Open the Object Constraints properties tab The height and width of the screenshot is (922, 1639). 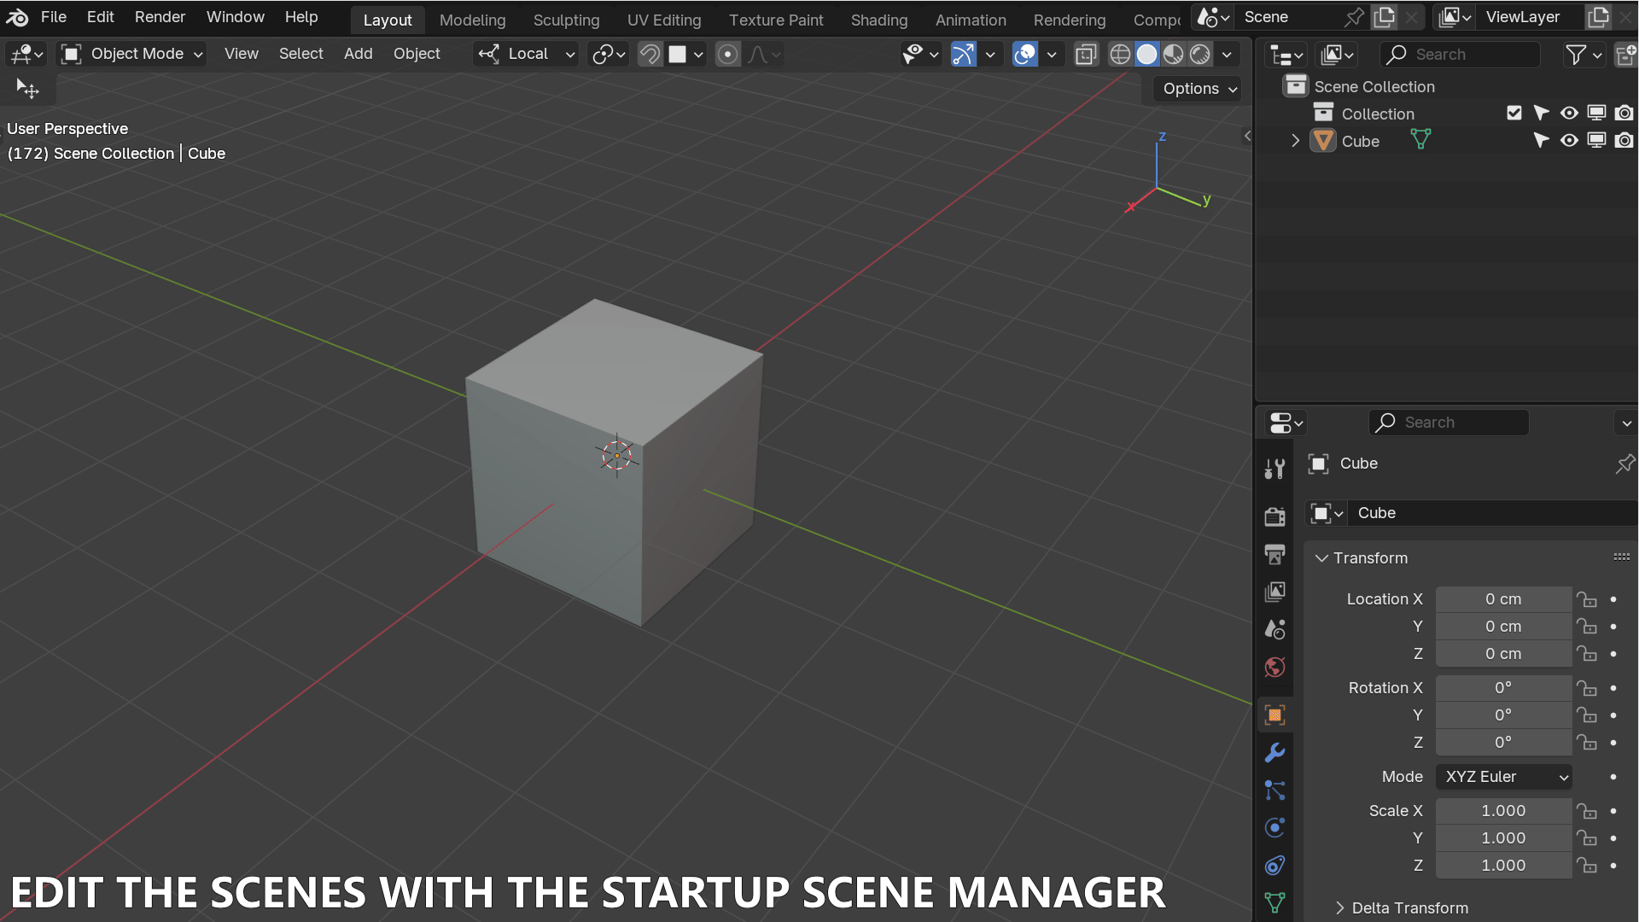pos(1274,865)
